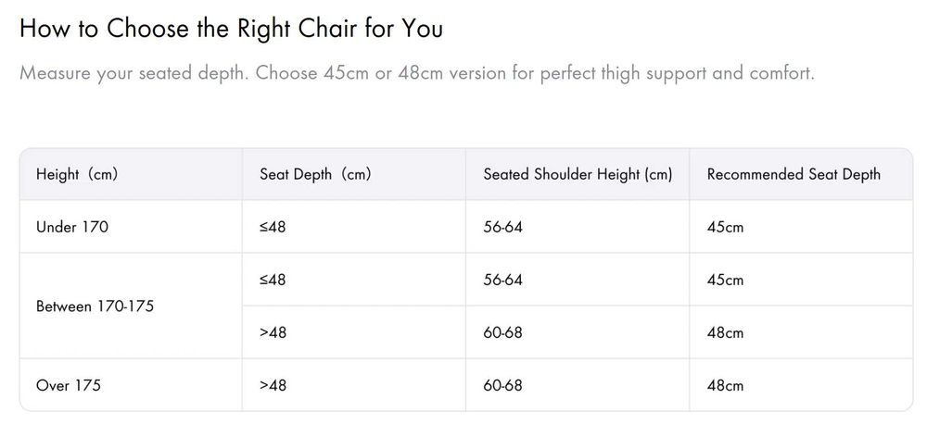927x424 pixels.
Task: Click >48 seat depth in Between 170-175 row
Action: (x=273, y=332)
